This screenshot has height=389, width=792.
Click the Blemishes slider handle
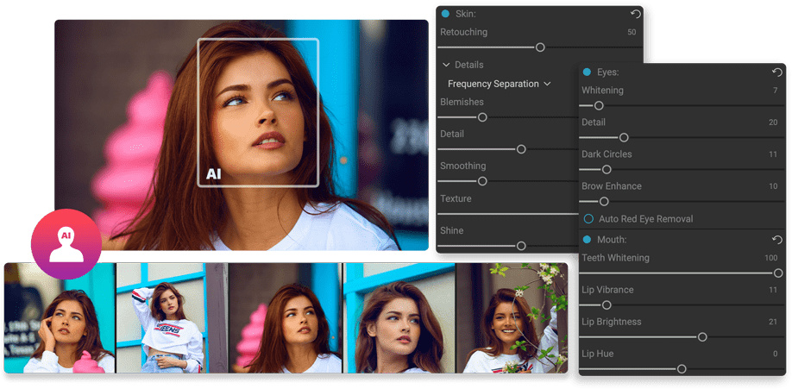[x=482, y=117]
